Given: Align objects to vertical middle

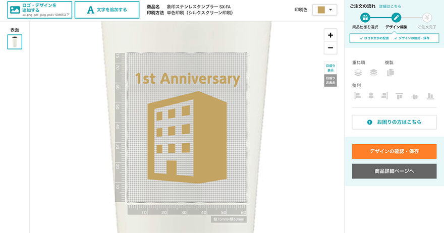Looking at the screenshot, I should pyautogui.click(x=415, y=96).
